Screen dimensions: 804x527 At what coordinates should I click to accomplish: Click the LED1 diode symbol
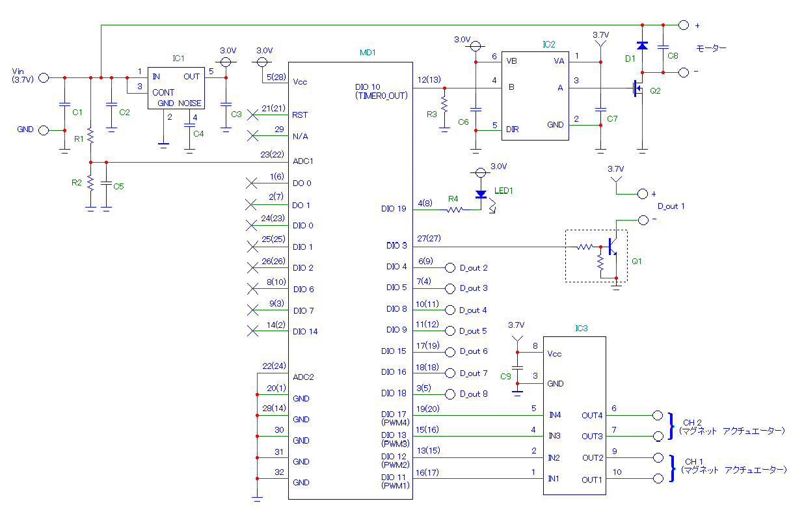pyautogui.click(x=481, y=194)
